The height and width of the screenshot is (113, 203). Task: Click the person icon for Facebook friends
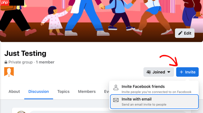[116, 87]
